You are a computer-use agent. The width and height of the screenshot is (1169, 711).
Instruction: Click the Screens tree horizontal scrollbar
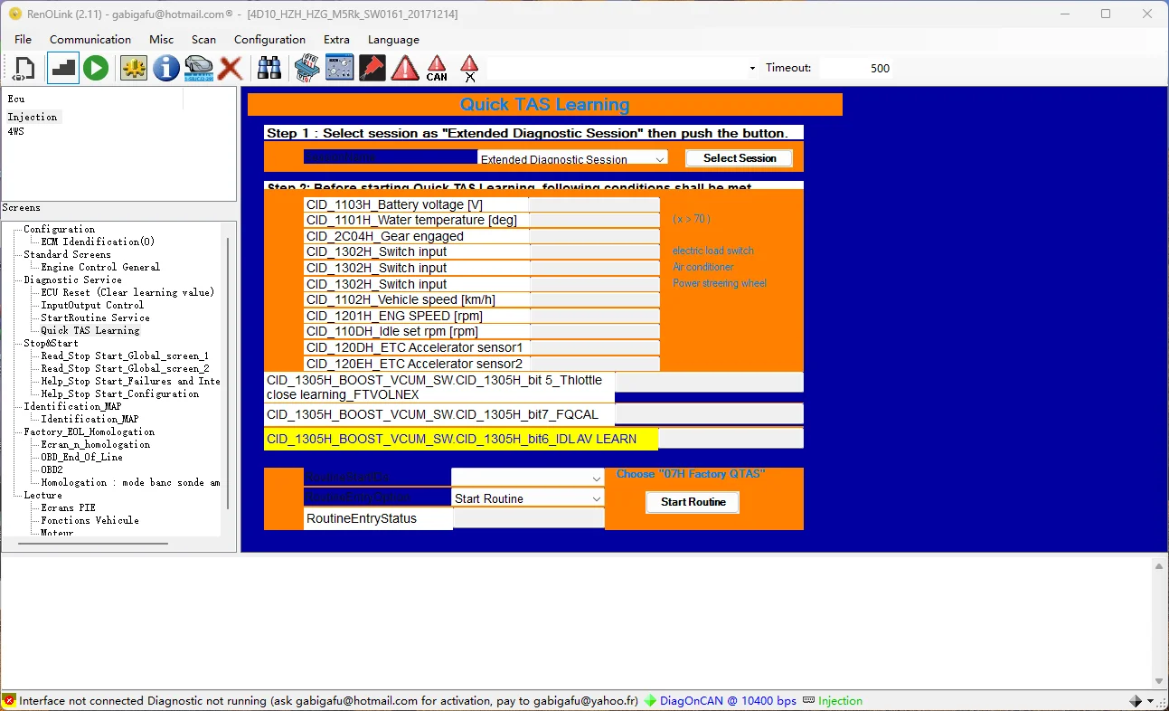pos(91,544)
